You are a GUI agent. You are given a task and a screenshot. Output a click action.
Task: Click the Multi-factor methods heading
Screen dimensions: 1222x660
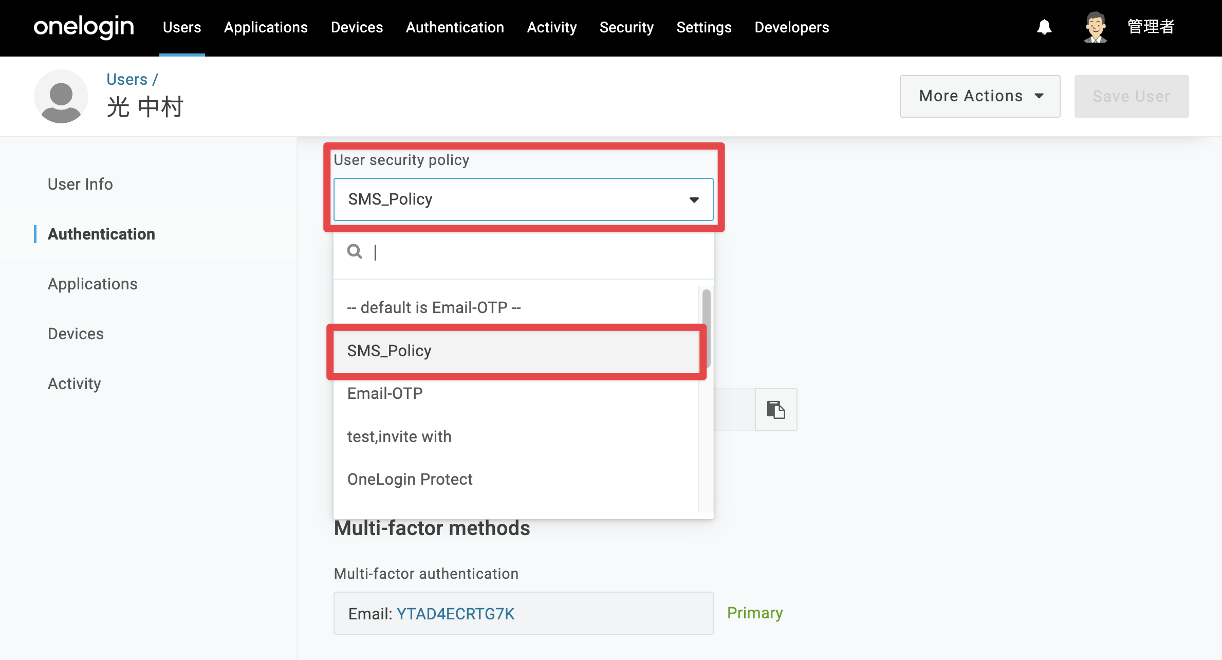tap(432, 528)
